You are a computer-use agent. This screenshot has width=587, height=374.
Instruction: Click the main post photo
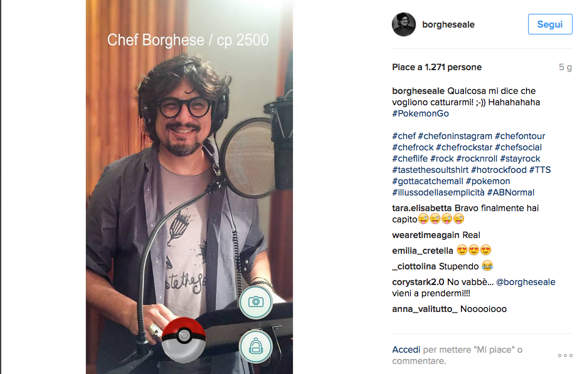[x=189, y=187]
